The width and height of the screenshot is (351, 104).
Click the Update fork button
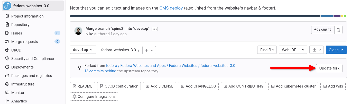pos(329,68)
